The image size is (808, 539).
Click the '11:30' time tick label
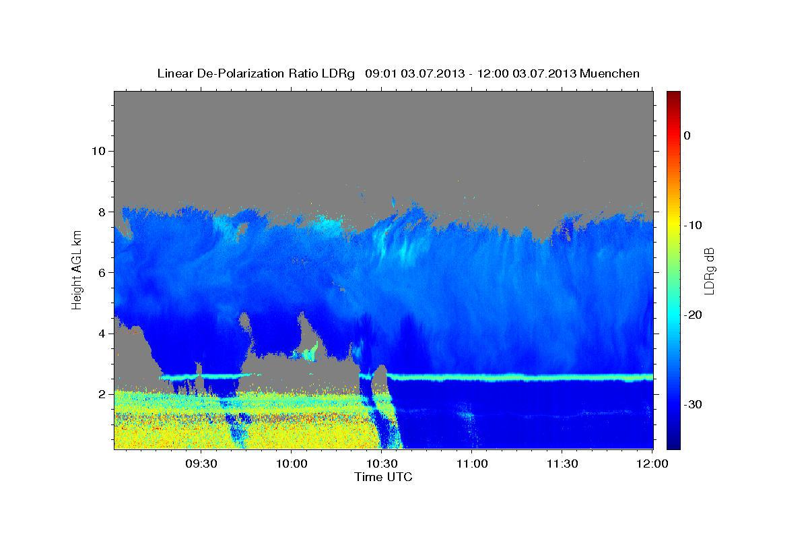pyautogui.click(x=562, y=464)
